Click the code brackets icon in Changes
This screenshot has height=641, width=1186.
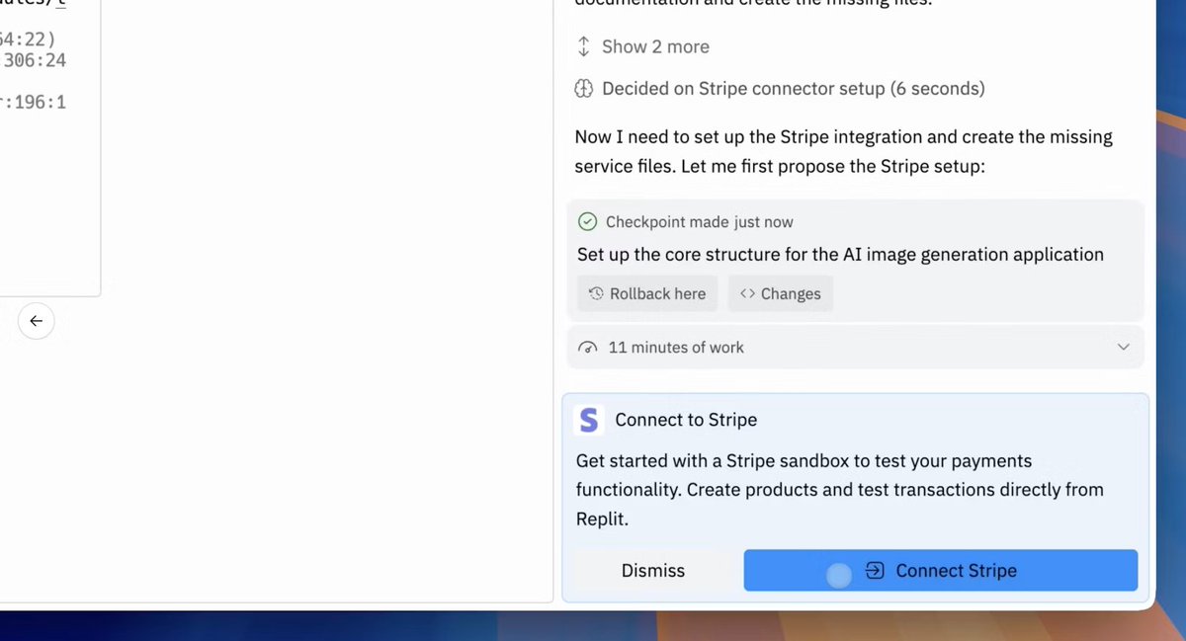point(747,293)
